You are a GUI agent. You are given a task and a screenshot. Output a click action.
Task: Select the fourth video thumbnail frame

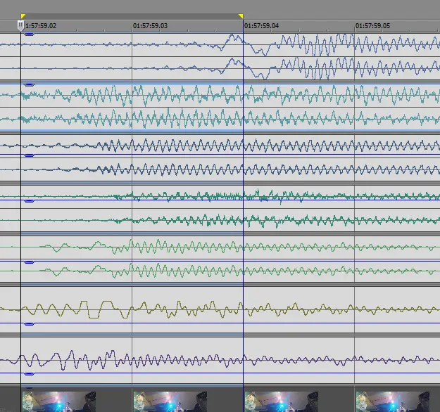click(391, 401)
